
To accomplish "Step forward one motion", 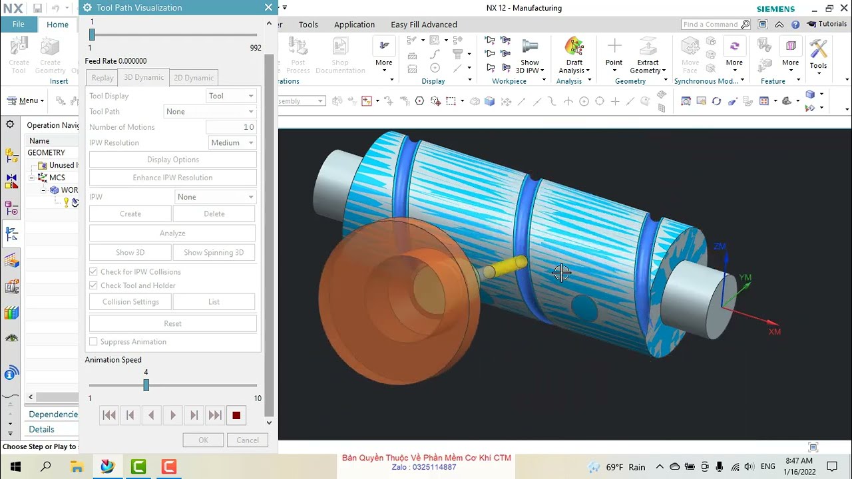I will [x=194, y=415].
